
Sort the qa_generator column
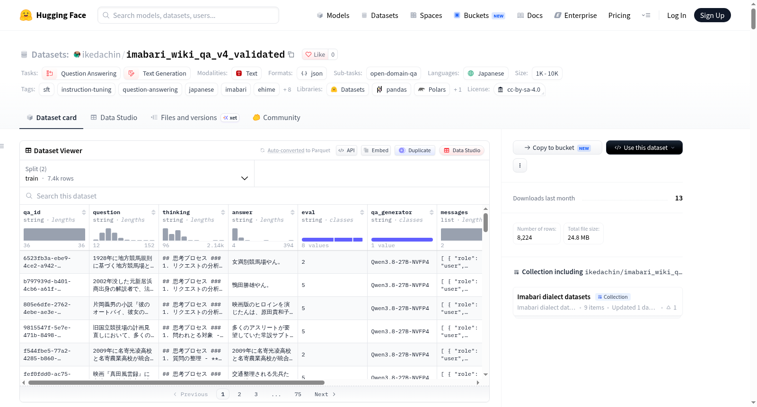pos(431,212)
